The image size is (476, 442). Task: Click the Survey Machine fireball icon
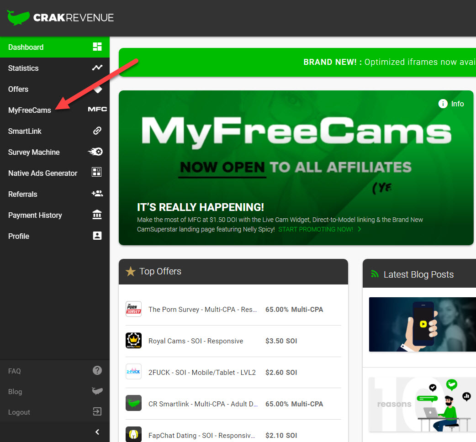pos(95,152)
